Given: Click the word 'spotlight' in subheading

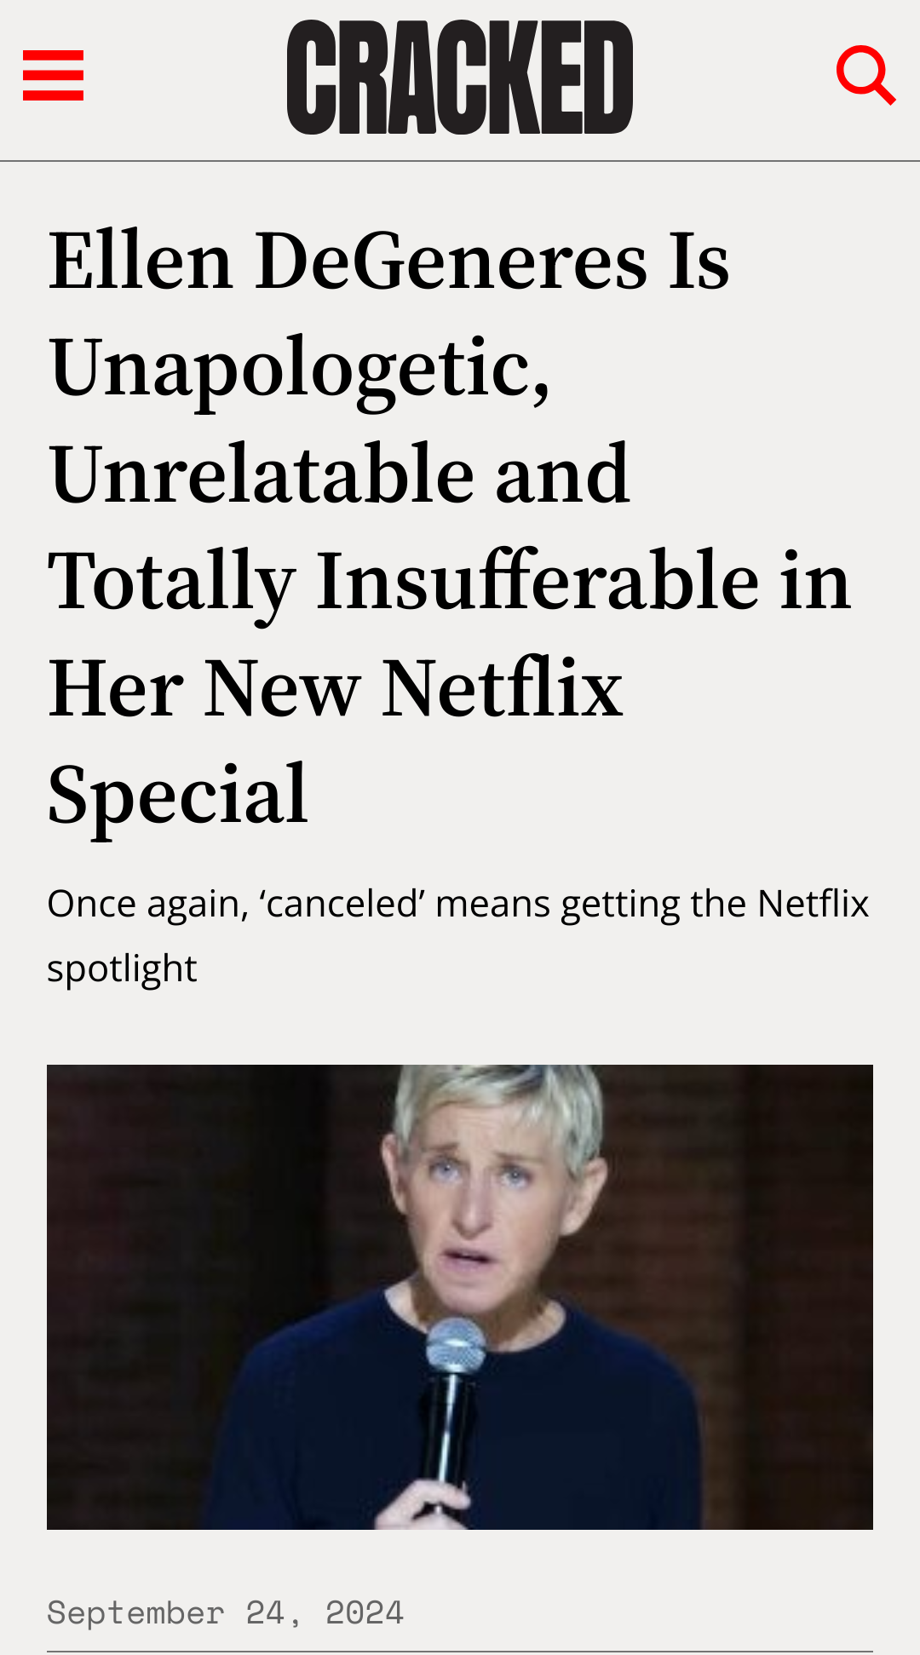Looking at the screenshot, I should tap(122, 969).
